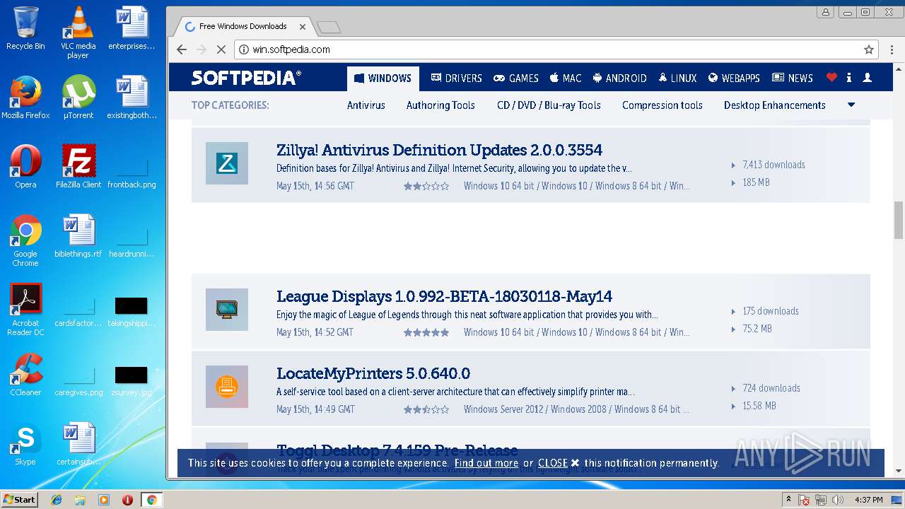The height and width of the screenshot is (509, 905).
Task: Open biblethings.rtf document on desktop
Action: pyautogui.click(x=78, y=236)
